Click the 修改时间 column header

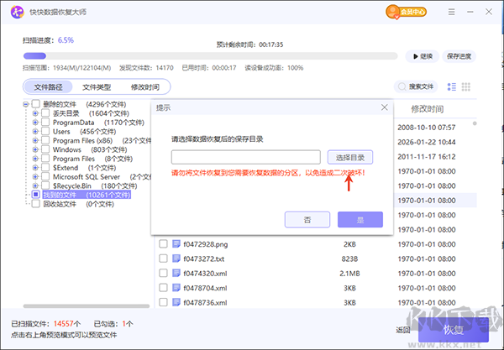[428, 109]
